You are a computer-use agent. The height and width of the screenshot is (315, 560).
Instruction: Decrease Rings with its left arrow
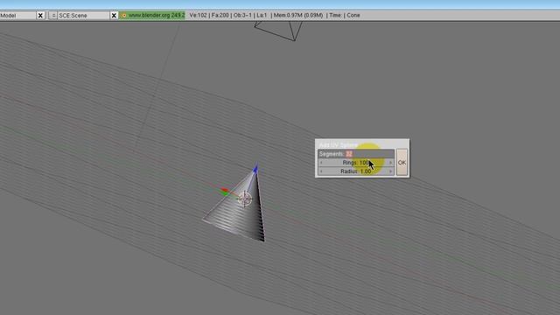coord(321,163)
